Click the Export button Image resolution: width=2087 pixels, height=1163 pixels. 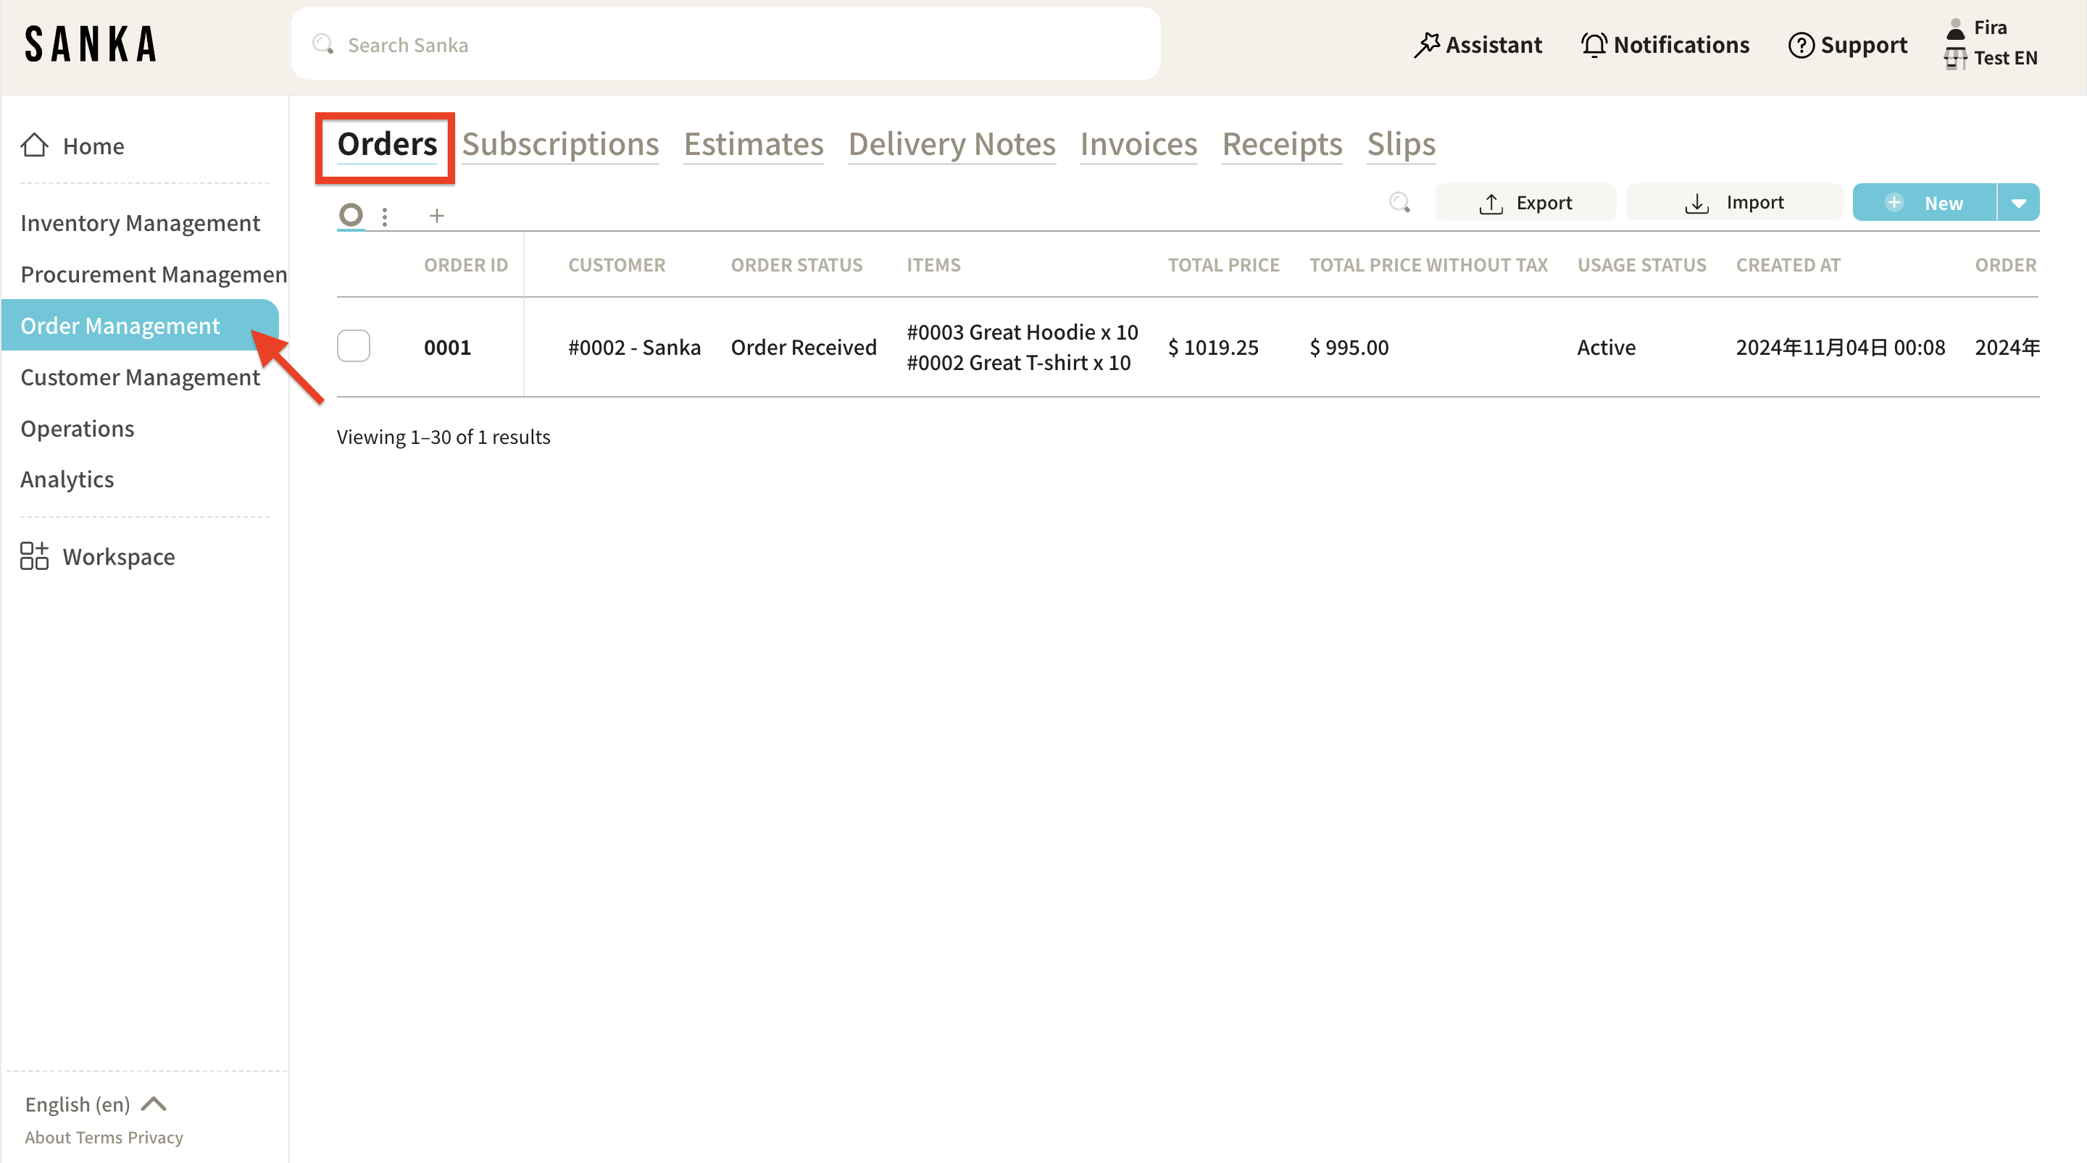coord(1525,203)
